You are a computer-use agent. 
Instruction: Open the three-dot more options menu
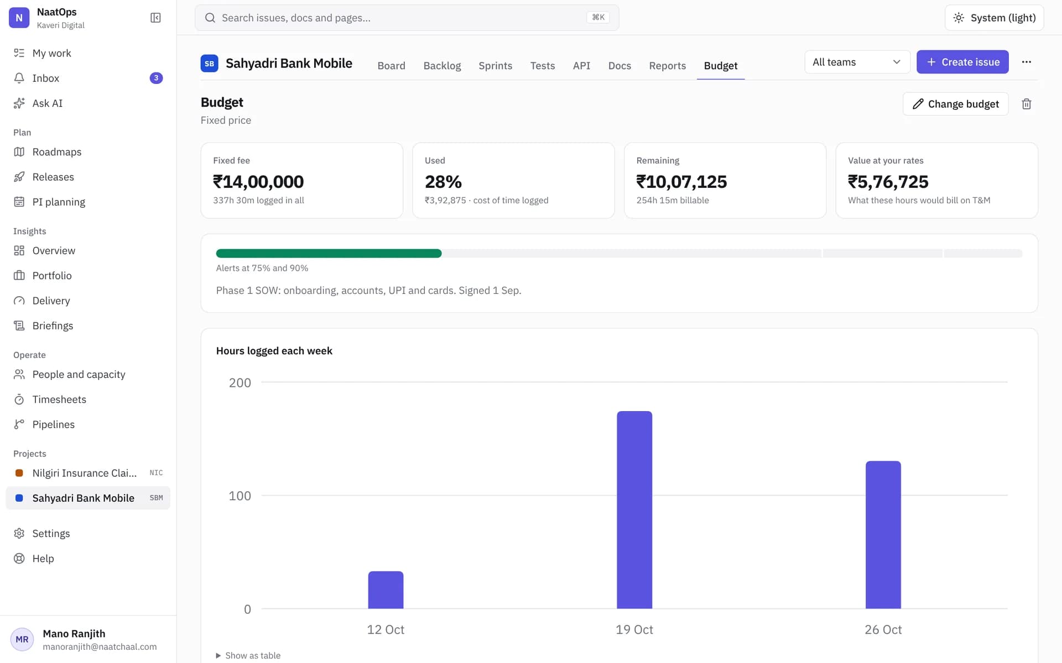[1027, 62]
